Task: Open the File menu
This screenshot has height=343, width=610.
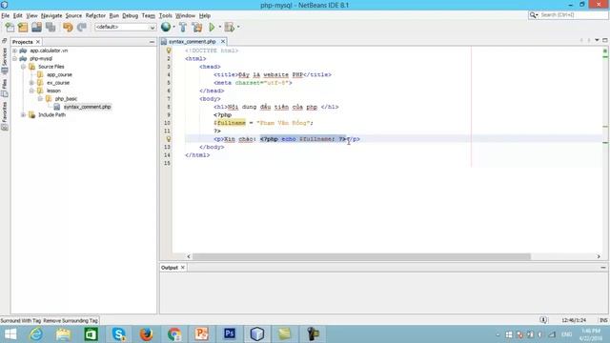Action: coord(6,15)
